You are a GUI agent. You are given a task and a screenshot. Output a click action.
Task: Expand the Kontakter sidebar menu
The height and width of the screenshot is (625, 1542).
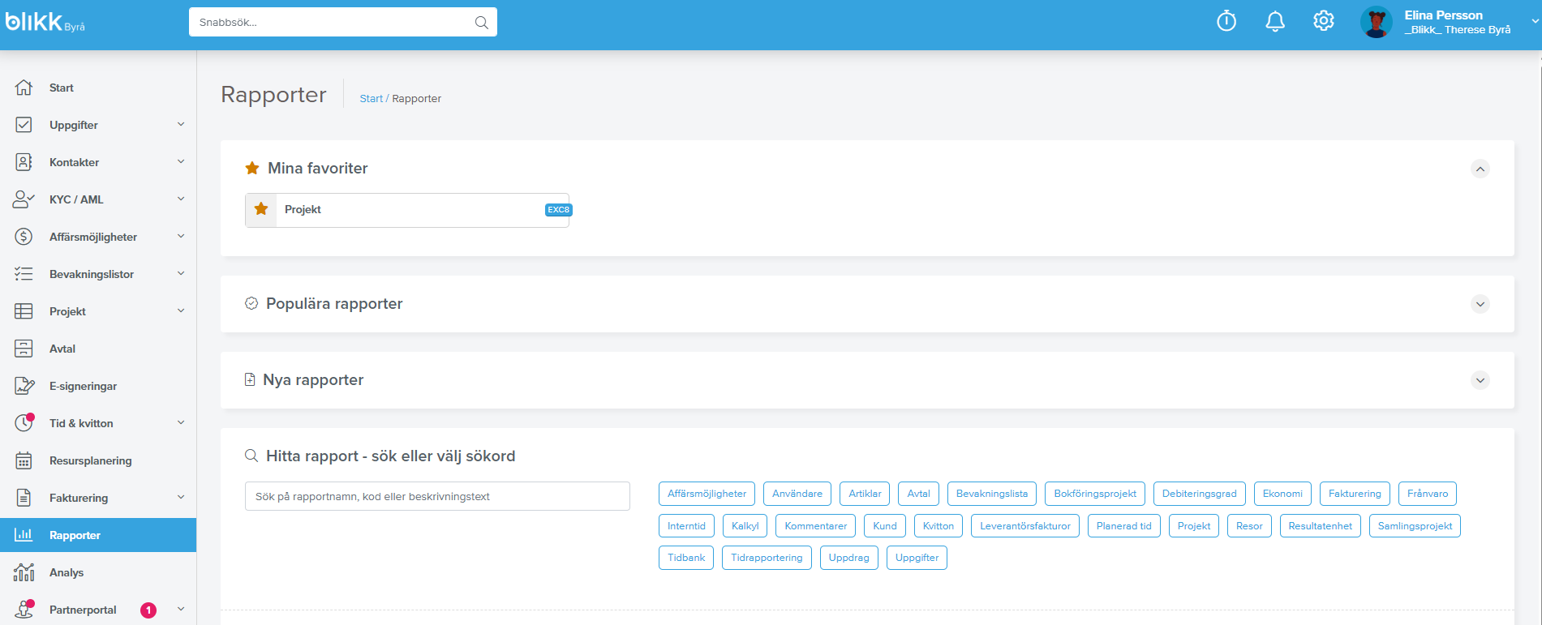pyautogui.click(x=181, y=162)
